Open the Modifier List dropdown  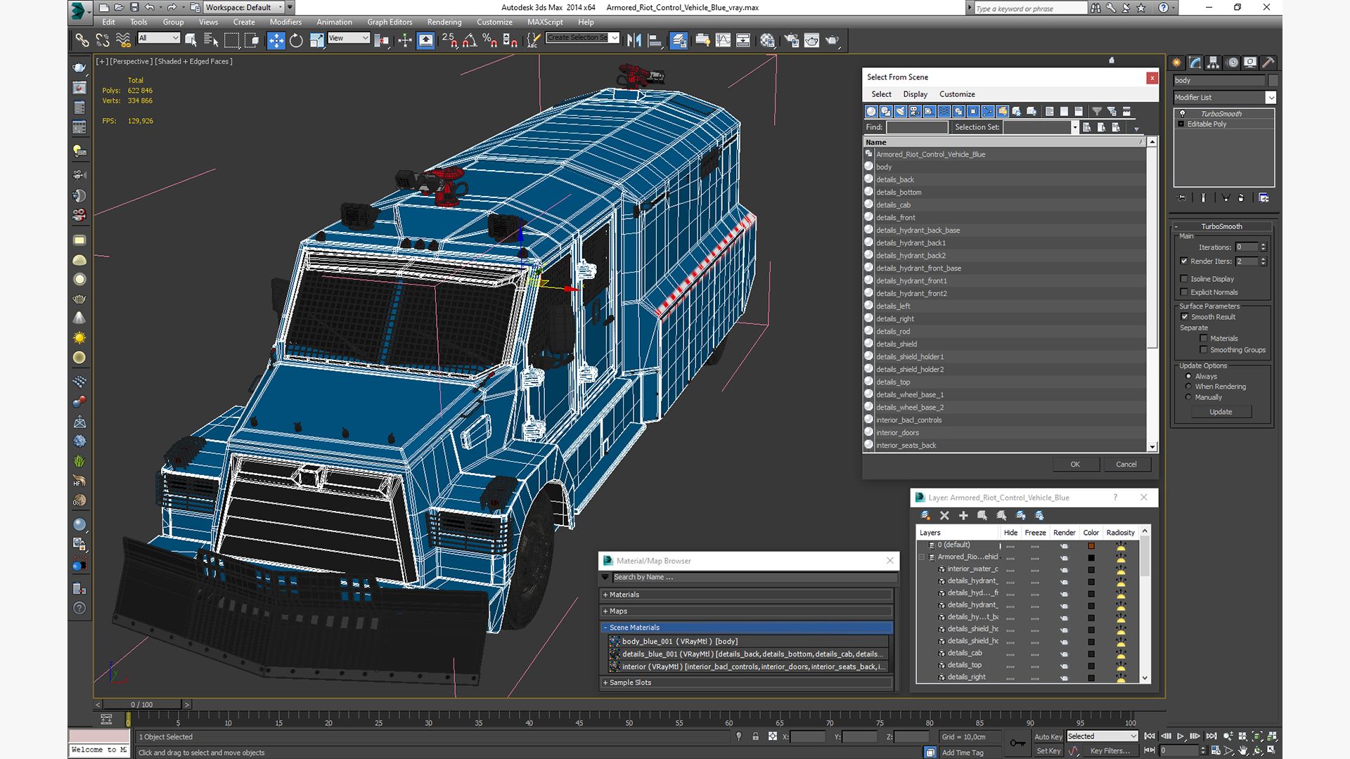click(1271, 98)
